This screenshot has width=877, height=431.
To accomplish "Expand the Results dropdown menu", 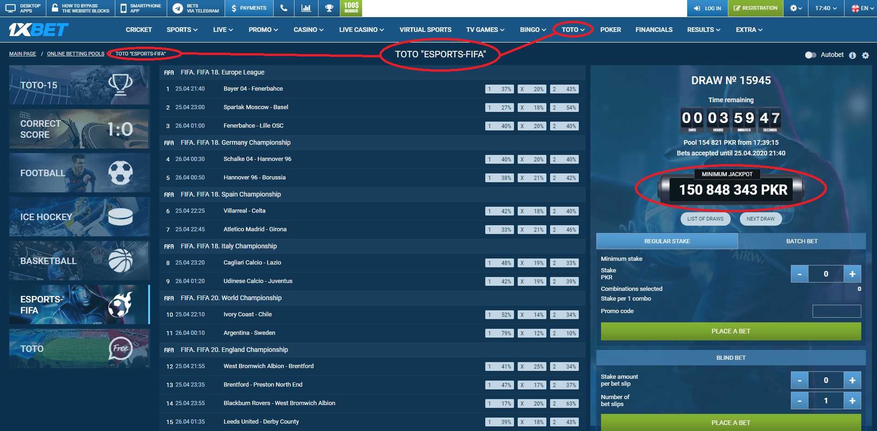I will (703, 30).
